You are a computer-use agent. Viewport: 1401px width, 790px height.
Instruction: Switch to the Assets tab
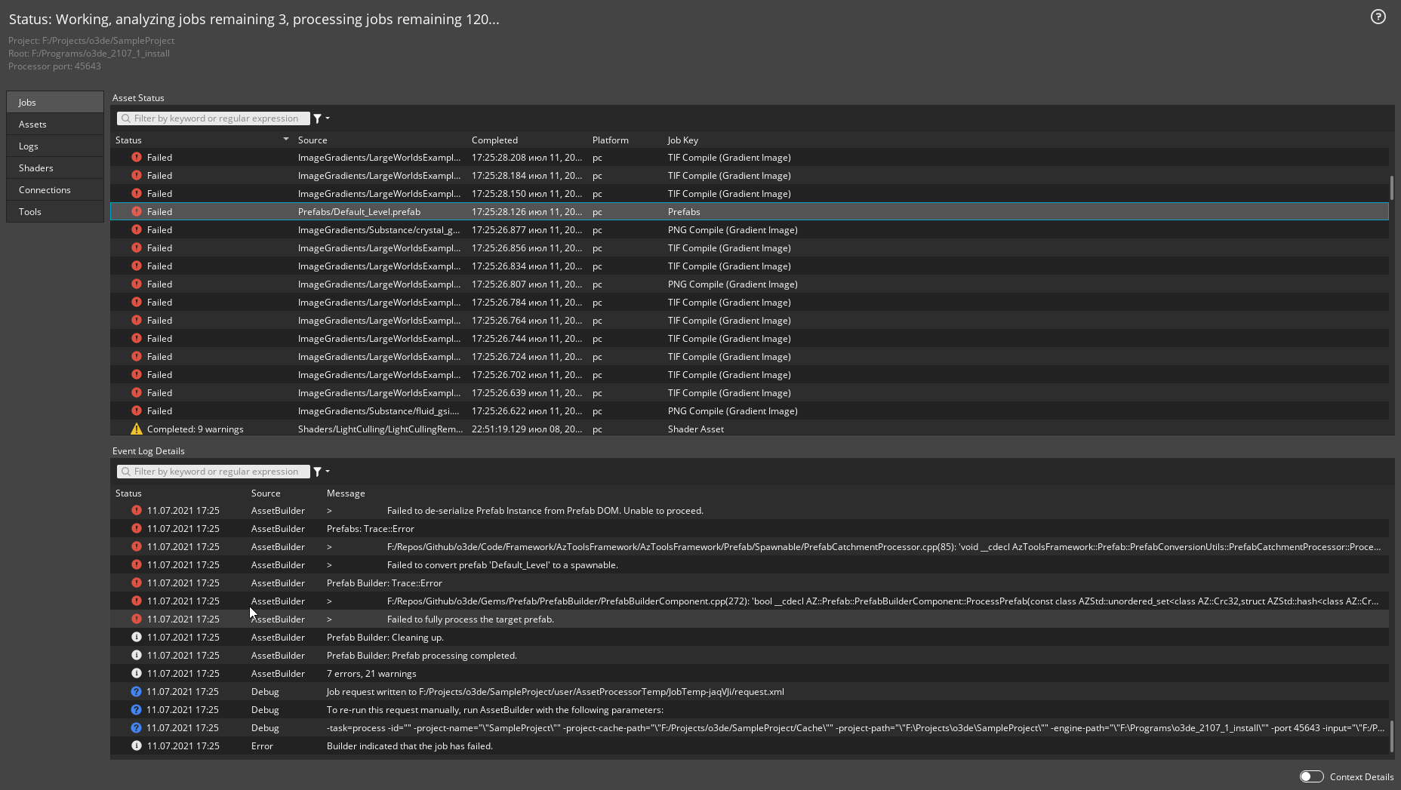(x=54, y=124)
